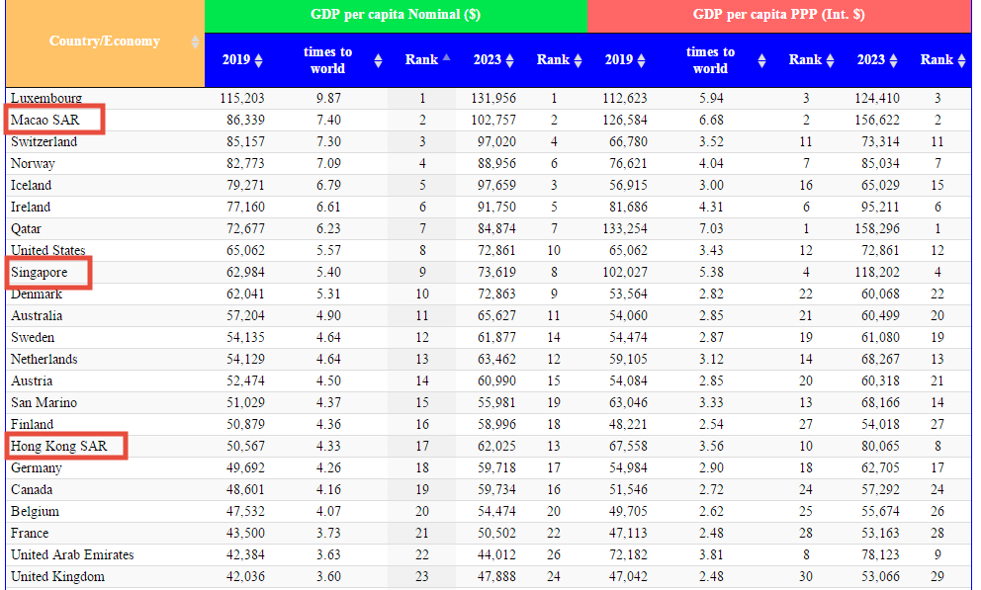
Task: Click the United Arab Emirates country cell
Action: point(72,555)
